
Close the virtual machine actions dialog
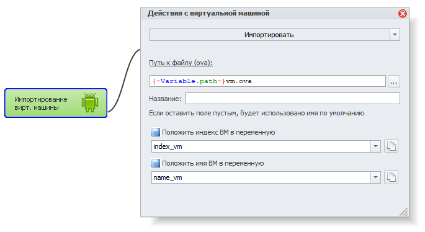coord(402,14)
